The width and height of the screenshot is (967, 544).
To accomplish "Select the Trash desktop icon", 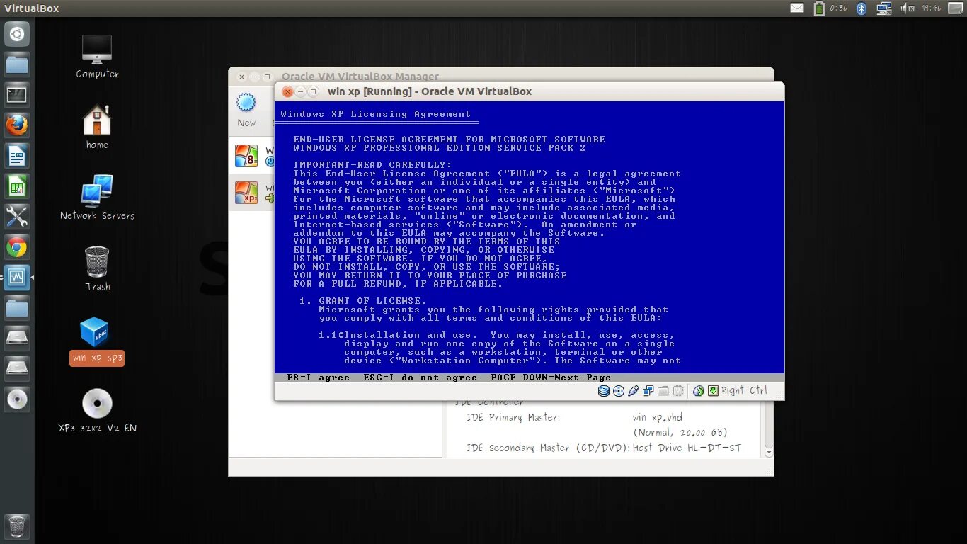I will point(97,268).
